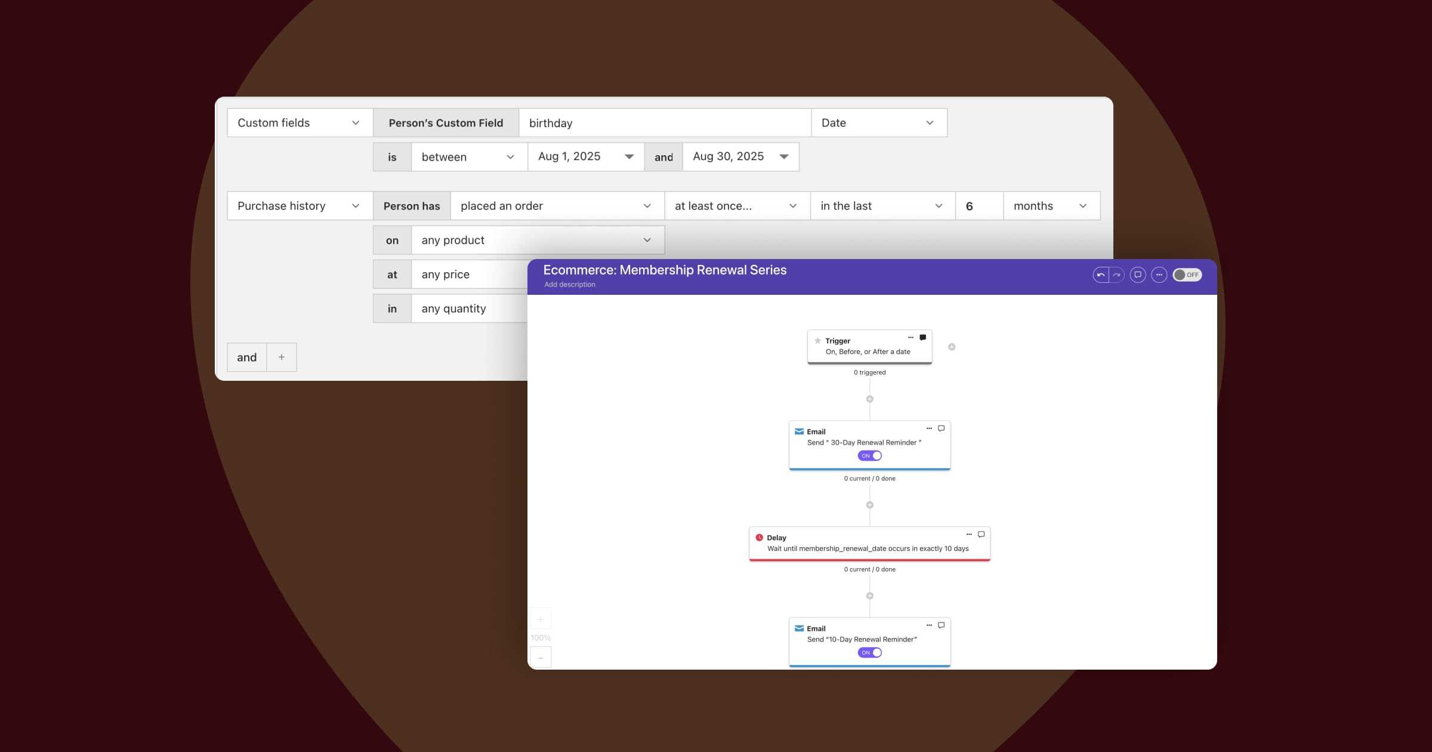Screen dimensions: 1432x752
Task: Click the birthday custom field input
Action: pyautogui.click(x=664, y=123)
